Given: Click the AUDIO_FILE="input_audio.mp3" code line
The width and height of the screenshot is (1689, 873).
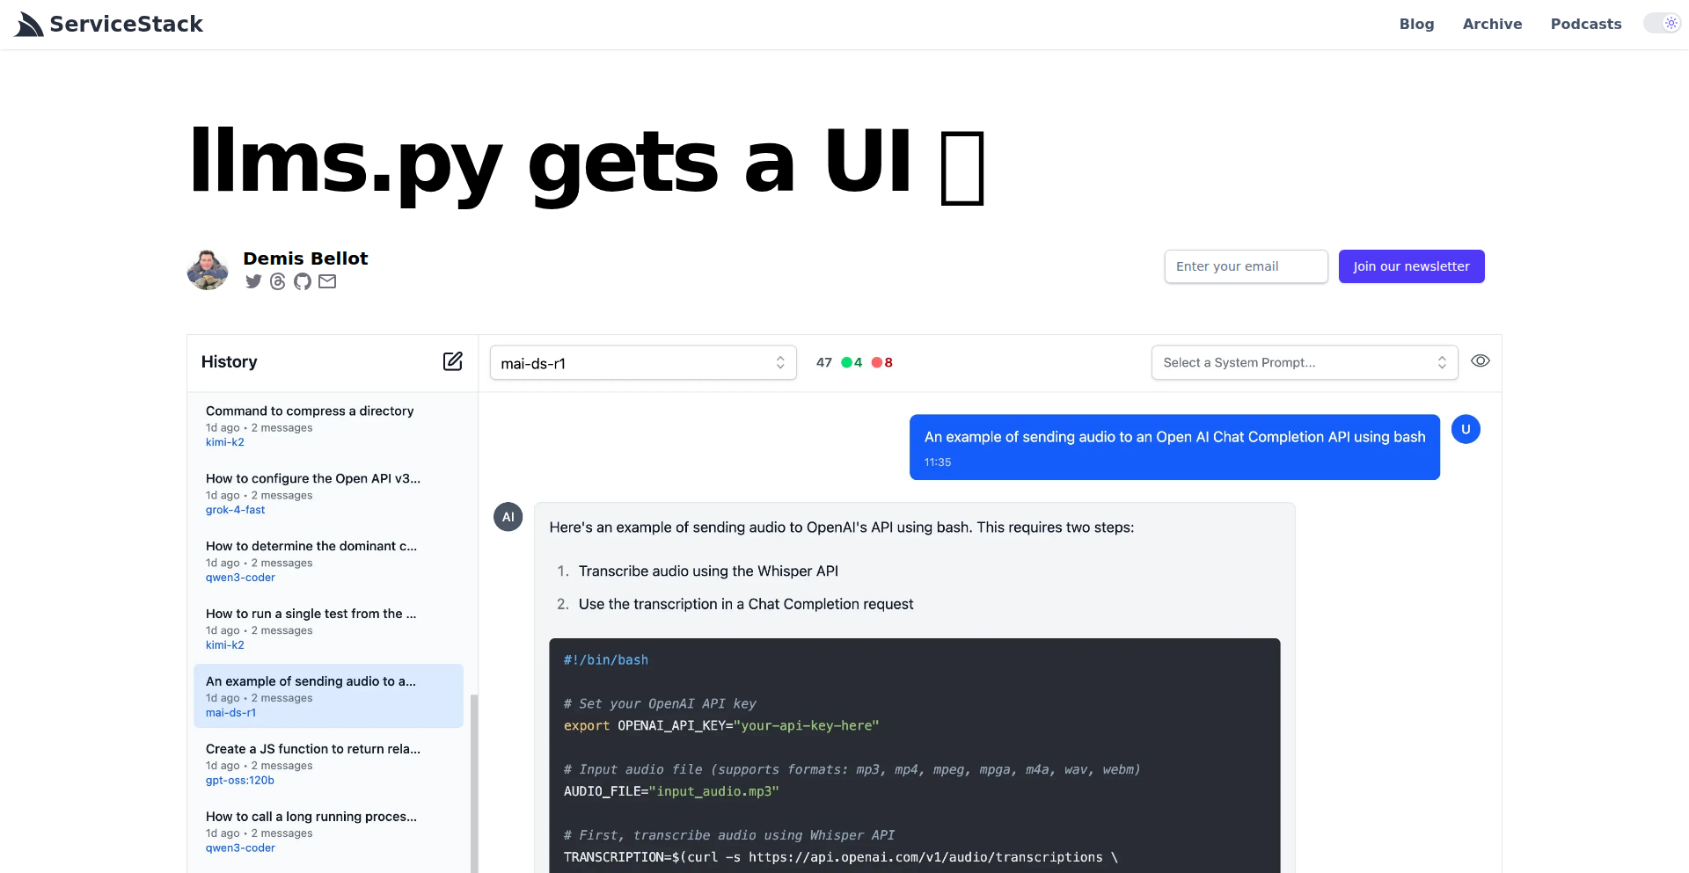Looking at the screenshot, I should (x=671, y=792).
